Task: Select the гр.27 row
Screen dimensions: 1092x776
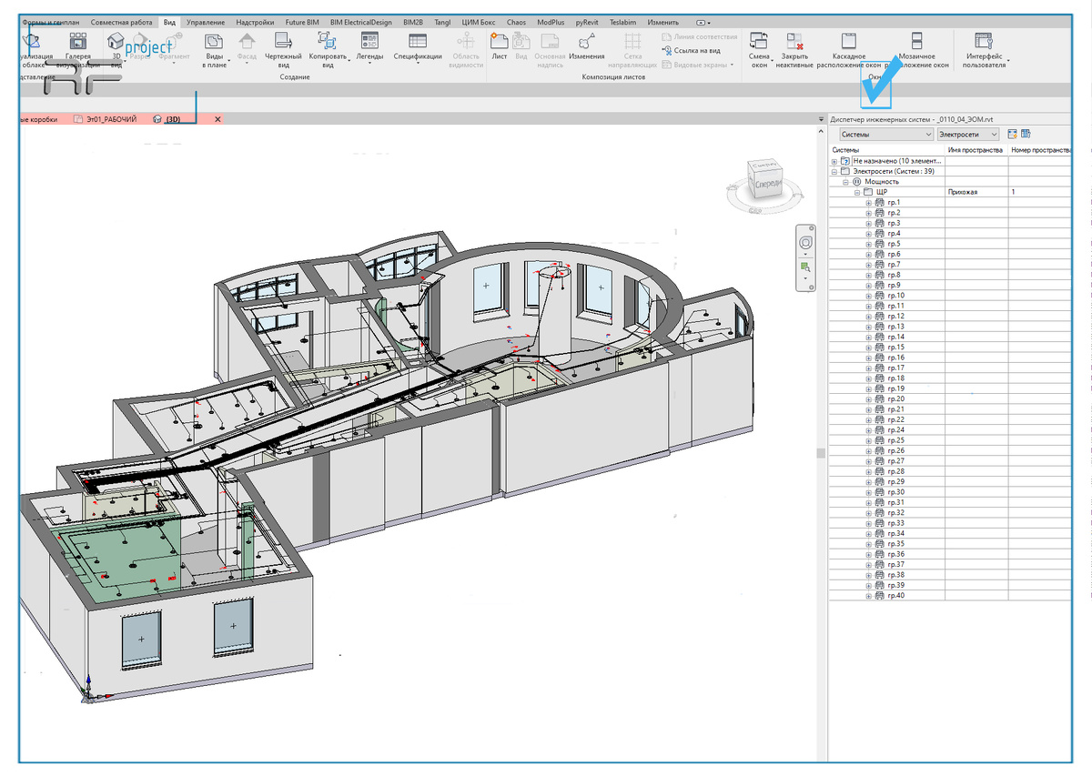Action: coord(951,461)
